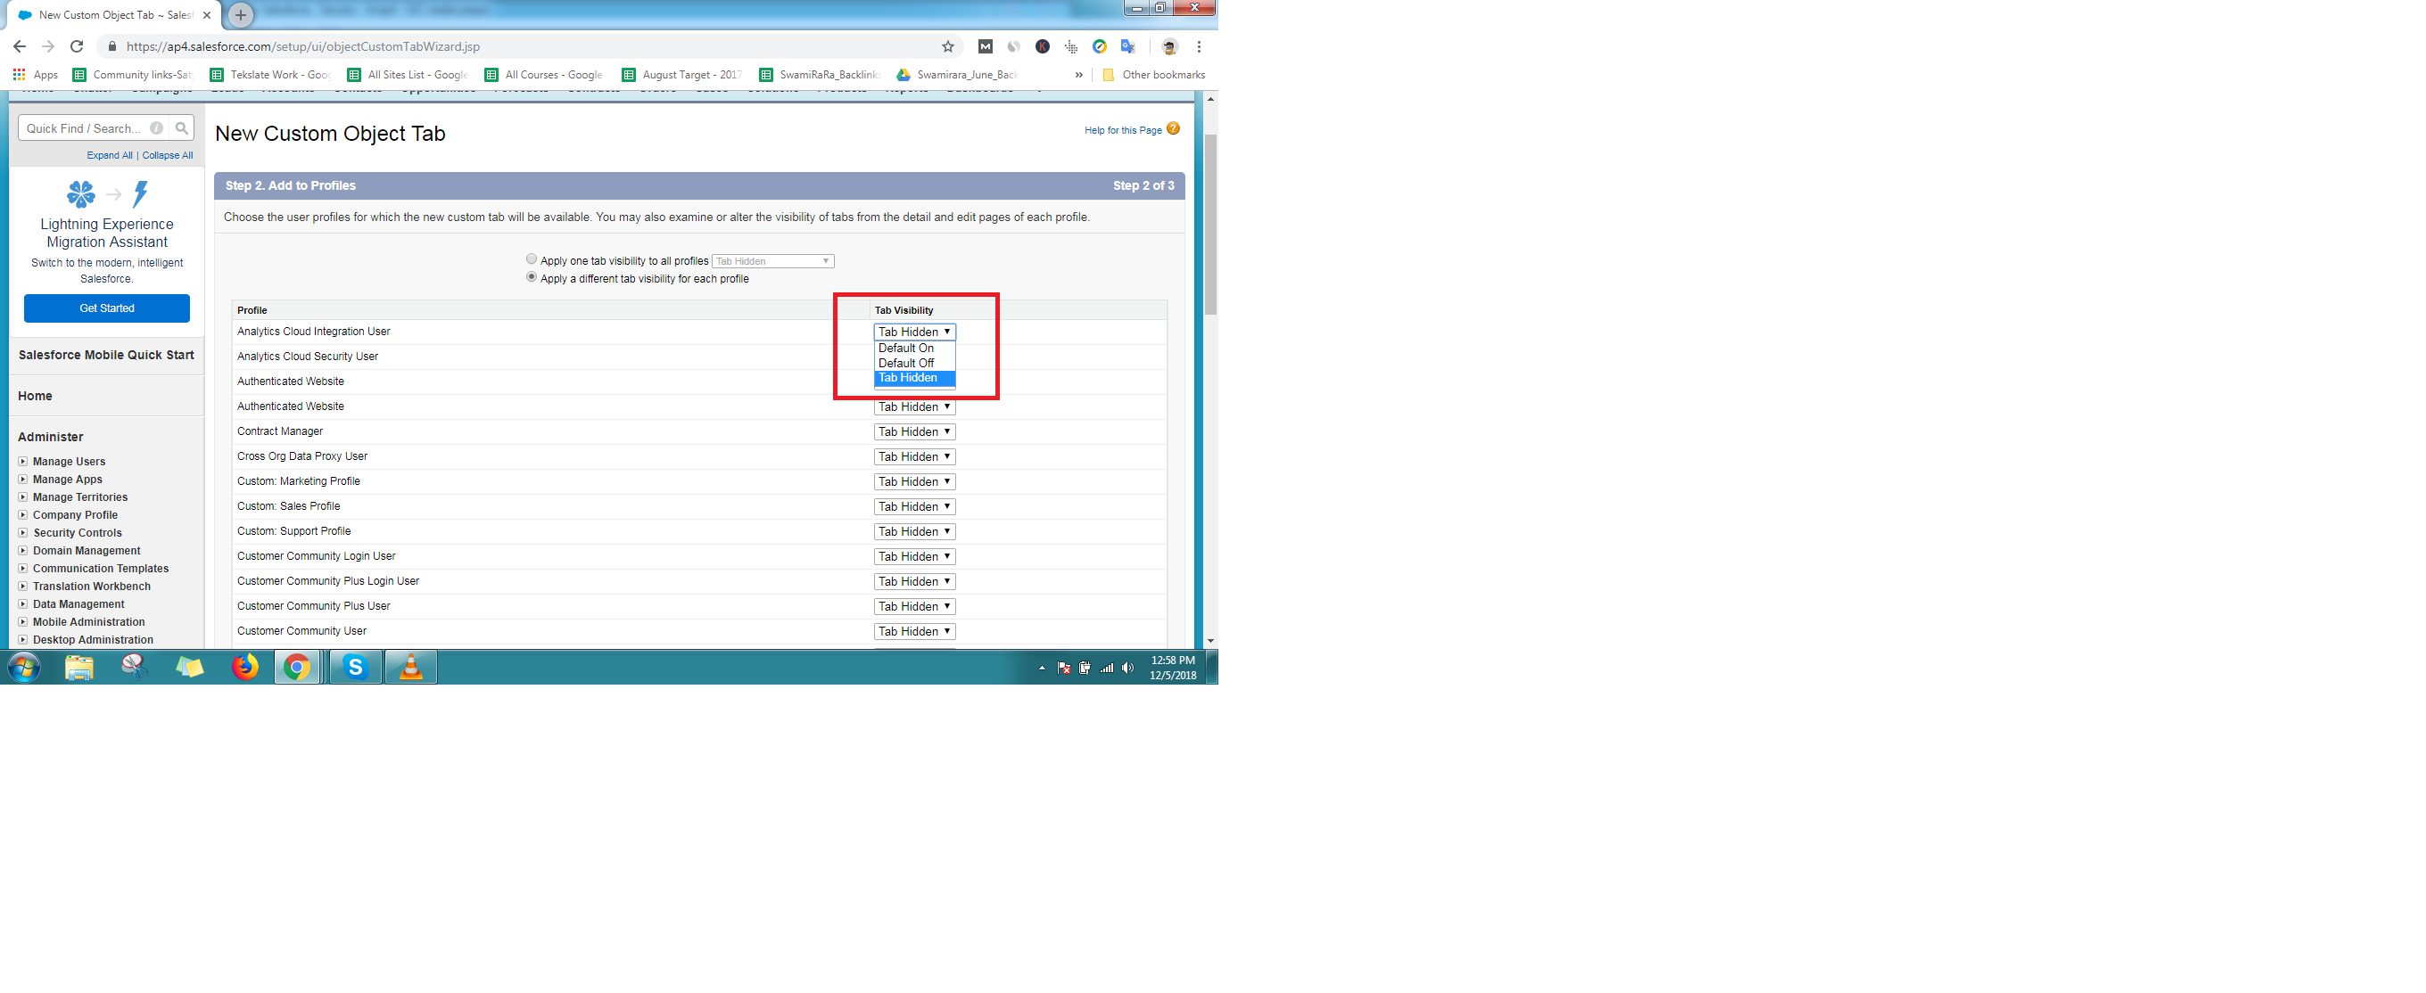Click the orange help question mark icon
2426x993 pixels.
pyautogui.click(x=1173, y=129)
